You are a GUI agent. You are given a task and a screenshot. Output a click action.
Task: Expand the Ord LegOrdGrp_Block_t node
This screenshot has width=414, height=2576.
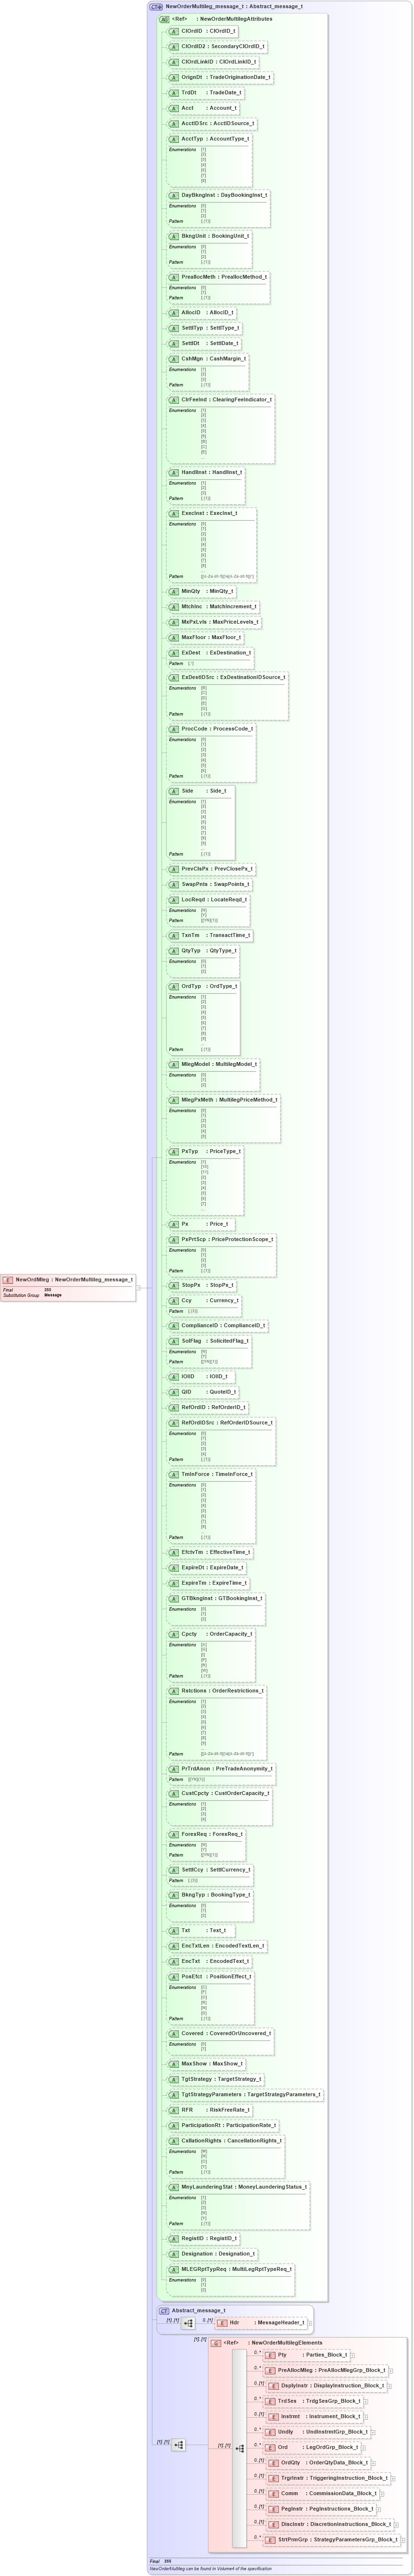pyautogui.click(x=364, y=2447)
